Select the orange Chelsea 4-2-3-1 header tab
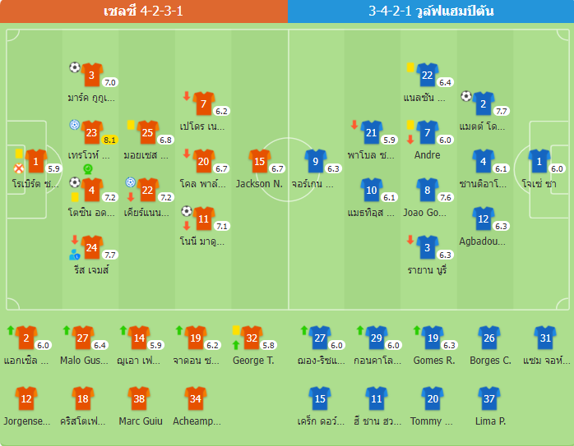This screenshot has height=446, width=574. (144, 11)
